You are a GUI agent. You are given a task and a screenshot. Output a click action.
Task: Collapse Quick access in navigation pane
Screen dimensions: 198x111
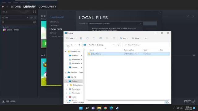66,51
